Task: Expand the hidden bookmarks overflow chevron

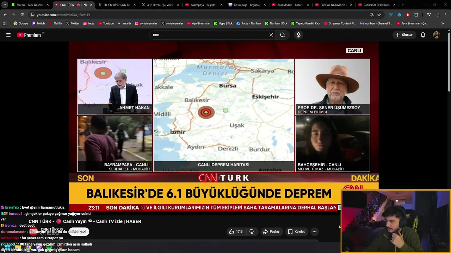Action: [443, 24]
